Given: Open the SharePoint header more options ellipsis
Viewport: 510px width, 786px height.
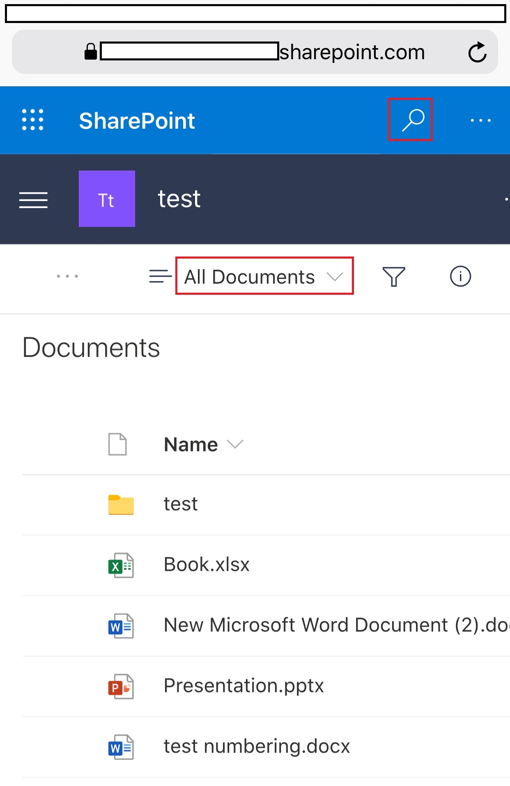Looking at the screenshot, I should pos(481,120).
